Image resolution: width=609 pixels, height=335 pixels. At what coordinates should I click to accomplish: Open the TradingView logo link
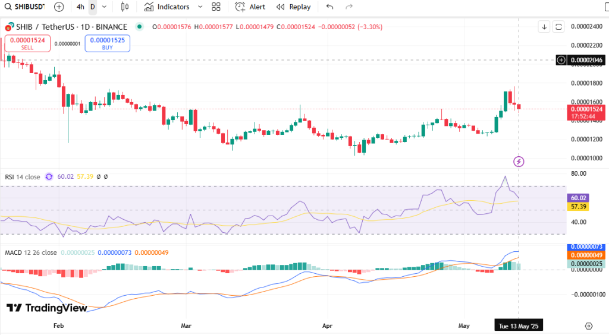46,308
